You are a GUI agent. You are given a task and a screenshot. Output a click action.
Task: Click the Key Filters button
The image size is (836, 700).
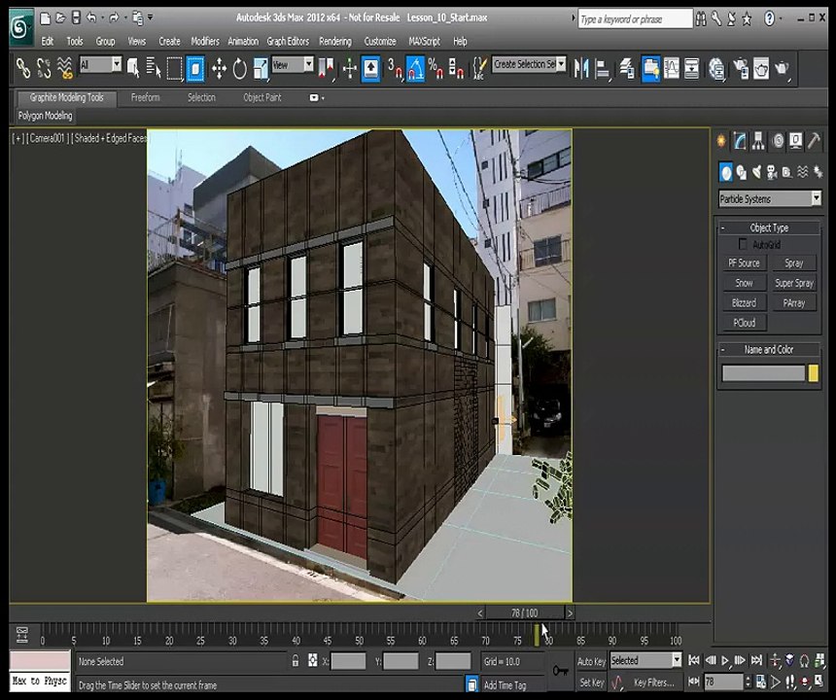(652, 682)
